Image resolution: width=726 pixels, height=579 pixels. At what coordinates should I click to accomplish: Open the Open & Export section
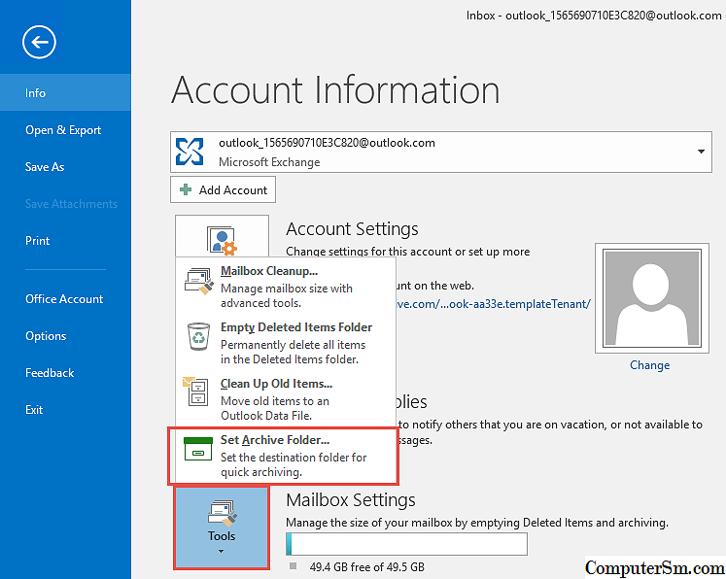click(x=65, y=130)
